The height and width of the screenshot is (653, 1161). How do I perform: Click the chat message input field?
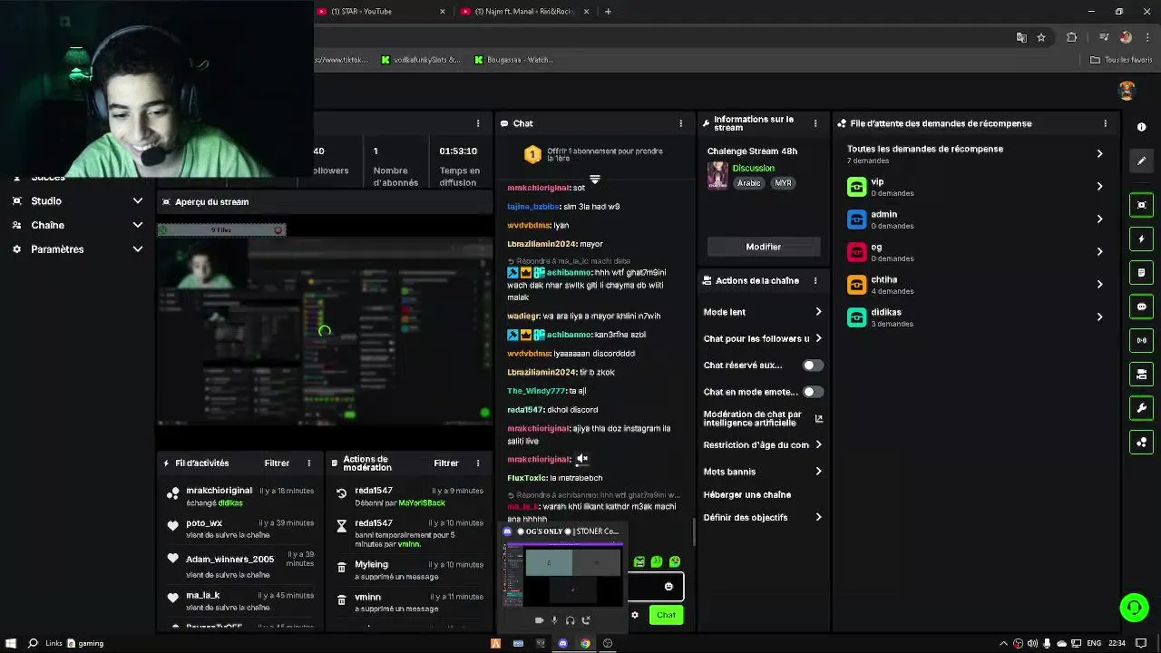tap(655, 587)
